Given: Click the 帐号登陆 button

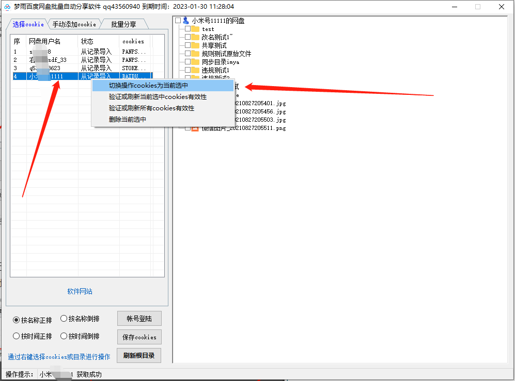Looking at the screenshot, I should click(139, 318).
